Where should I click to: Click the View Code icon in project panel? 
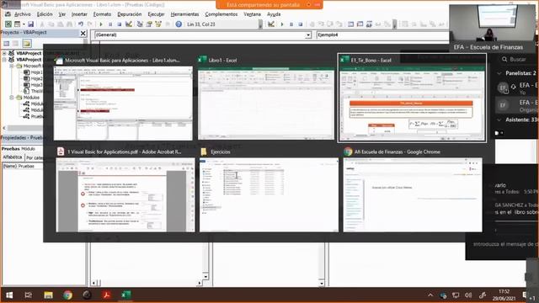click(6, 43)
